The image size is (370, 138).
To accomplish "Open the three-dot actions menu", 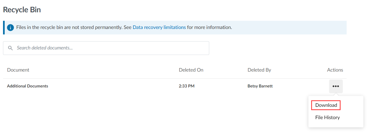I will point(336,86).
